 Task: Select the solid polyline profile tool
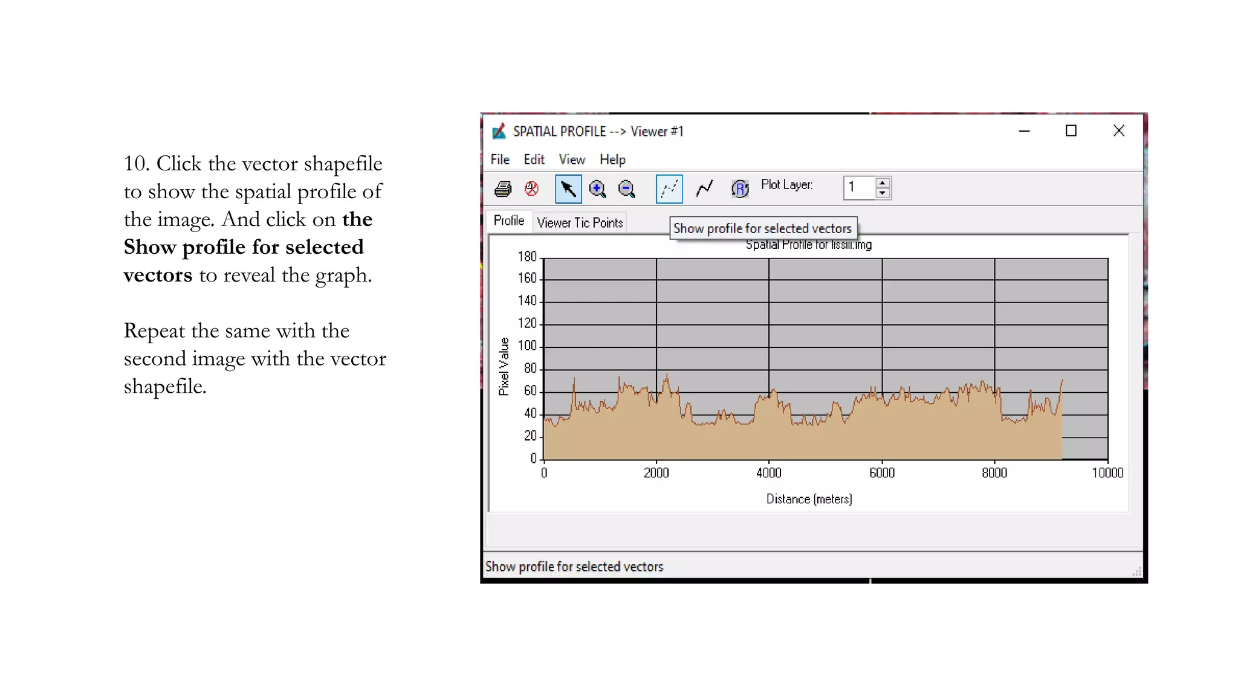click(704, 189)
